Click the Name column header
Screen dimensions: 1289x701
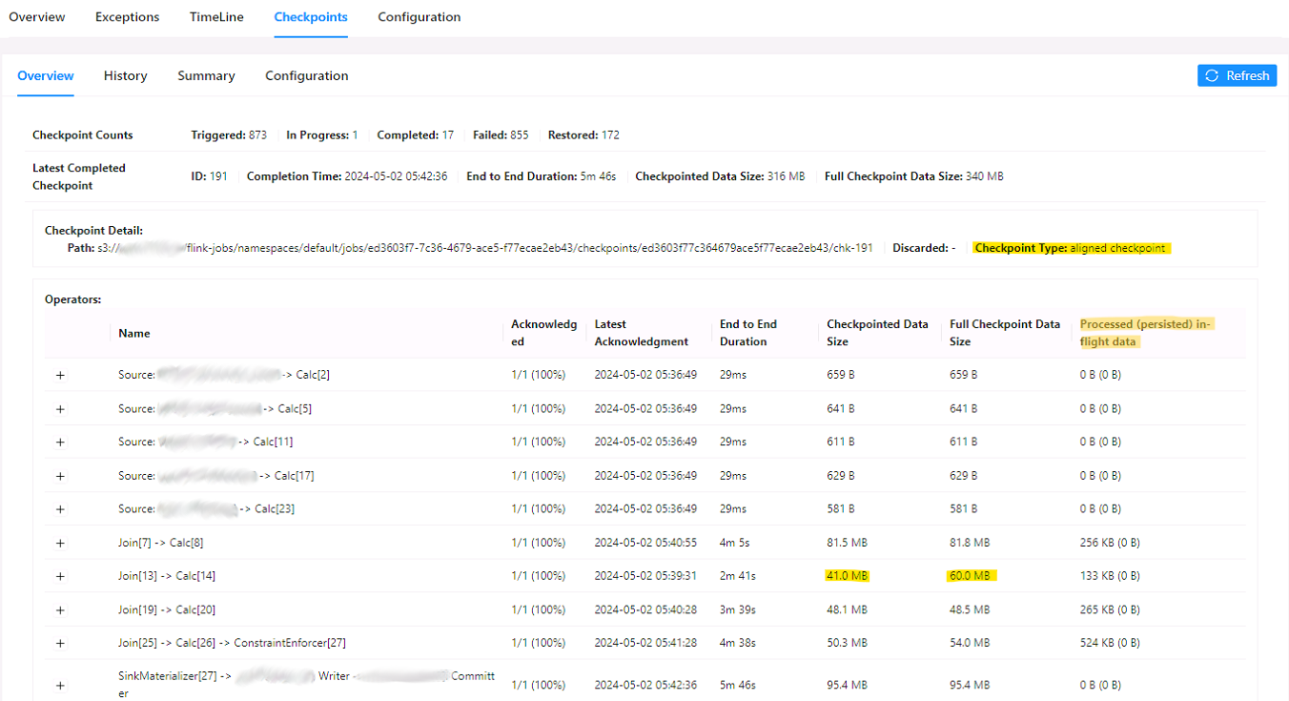(134, 333)
